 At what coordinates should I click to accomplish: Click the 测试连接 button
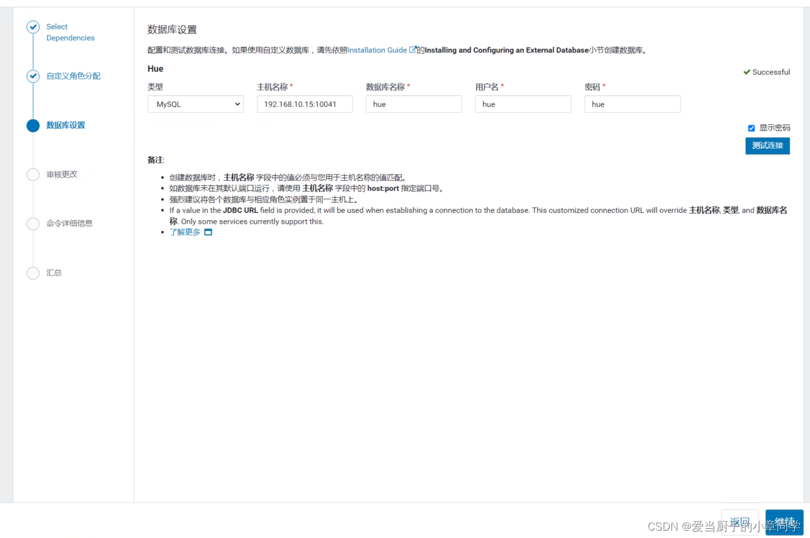point(767,146)
